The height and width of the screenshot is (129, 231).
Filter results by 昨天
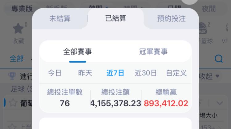85,73
